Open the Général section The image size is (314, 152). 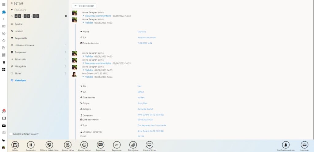19,24
